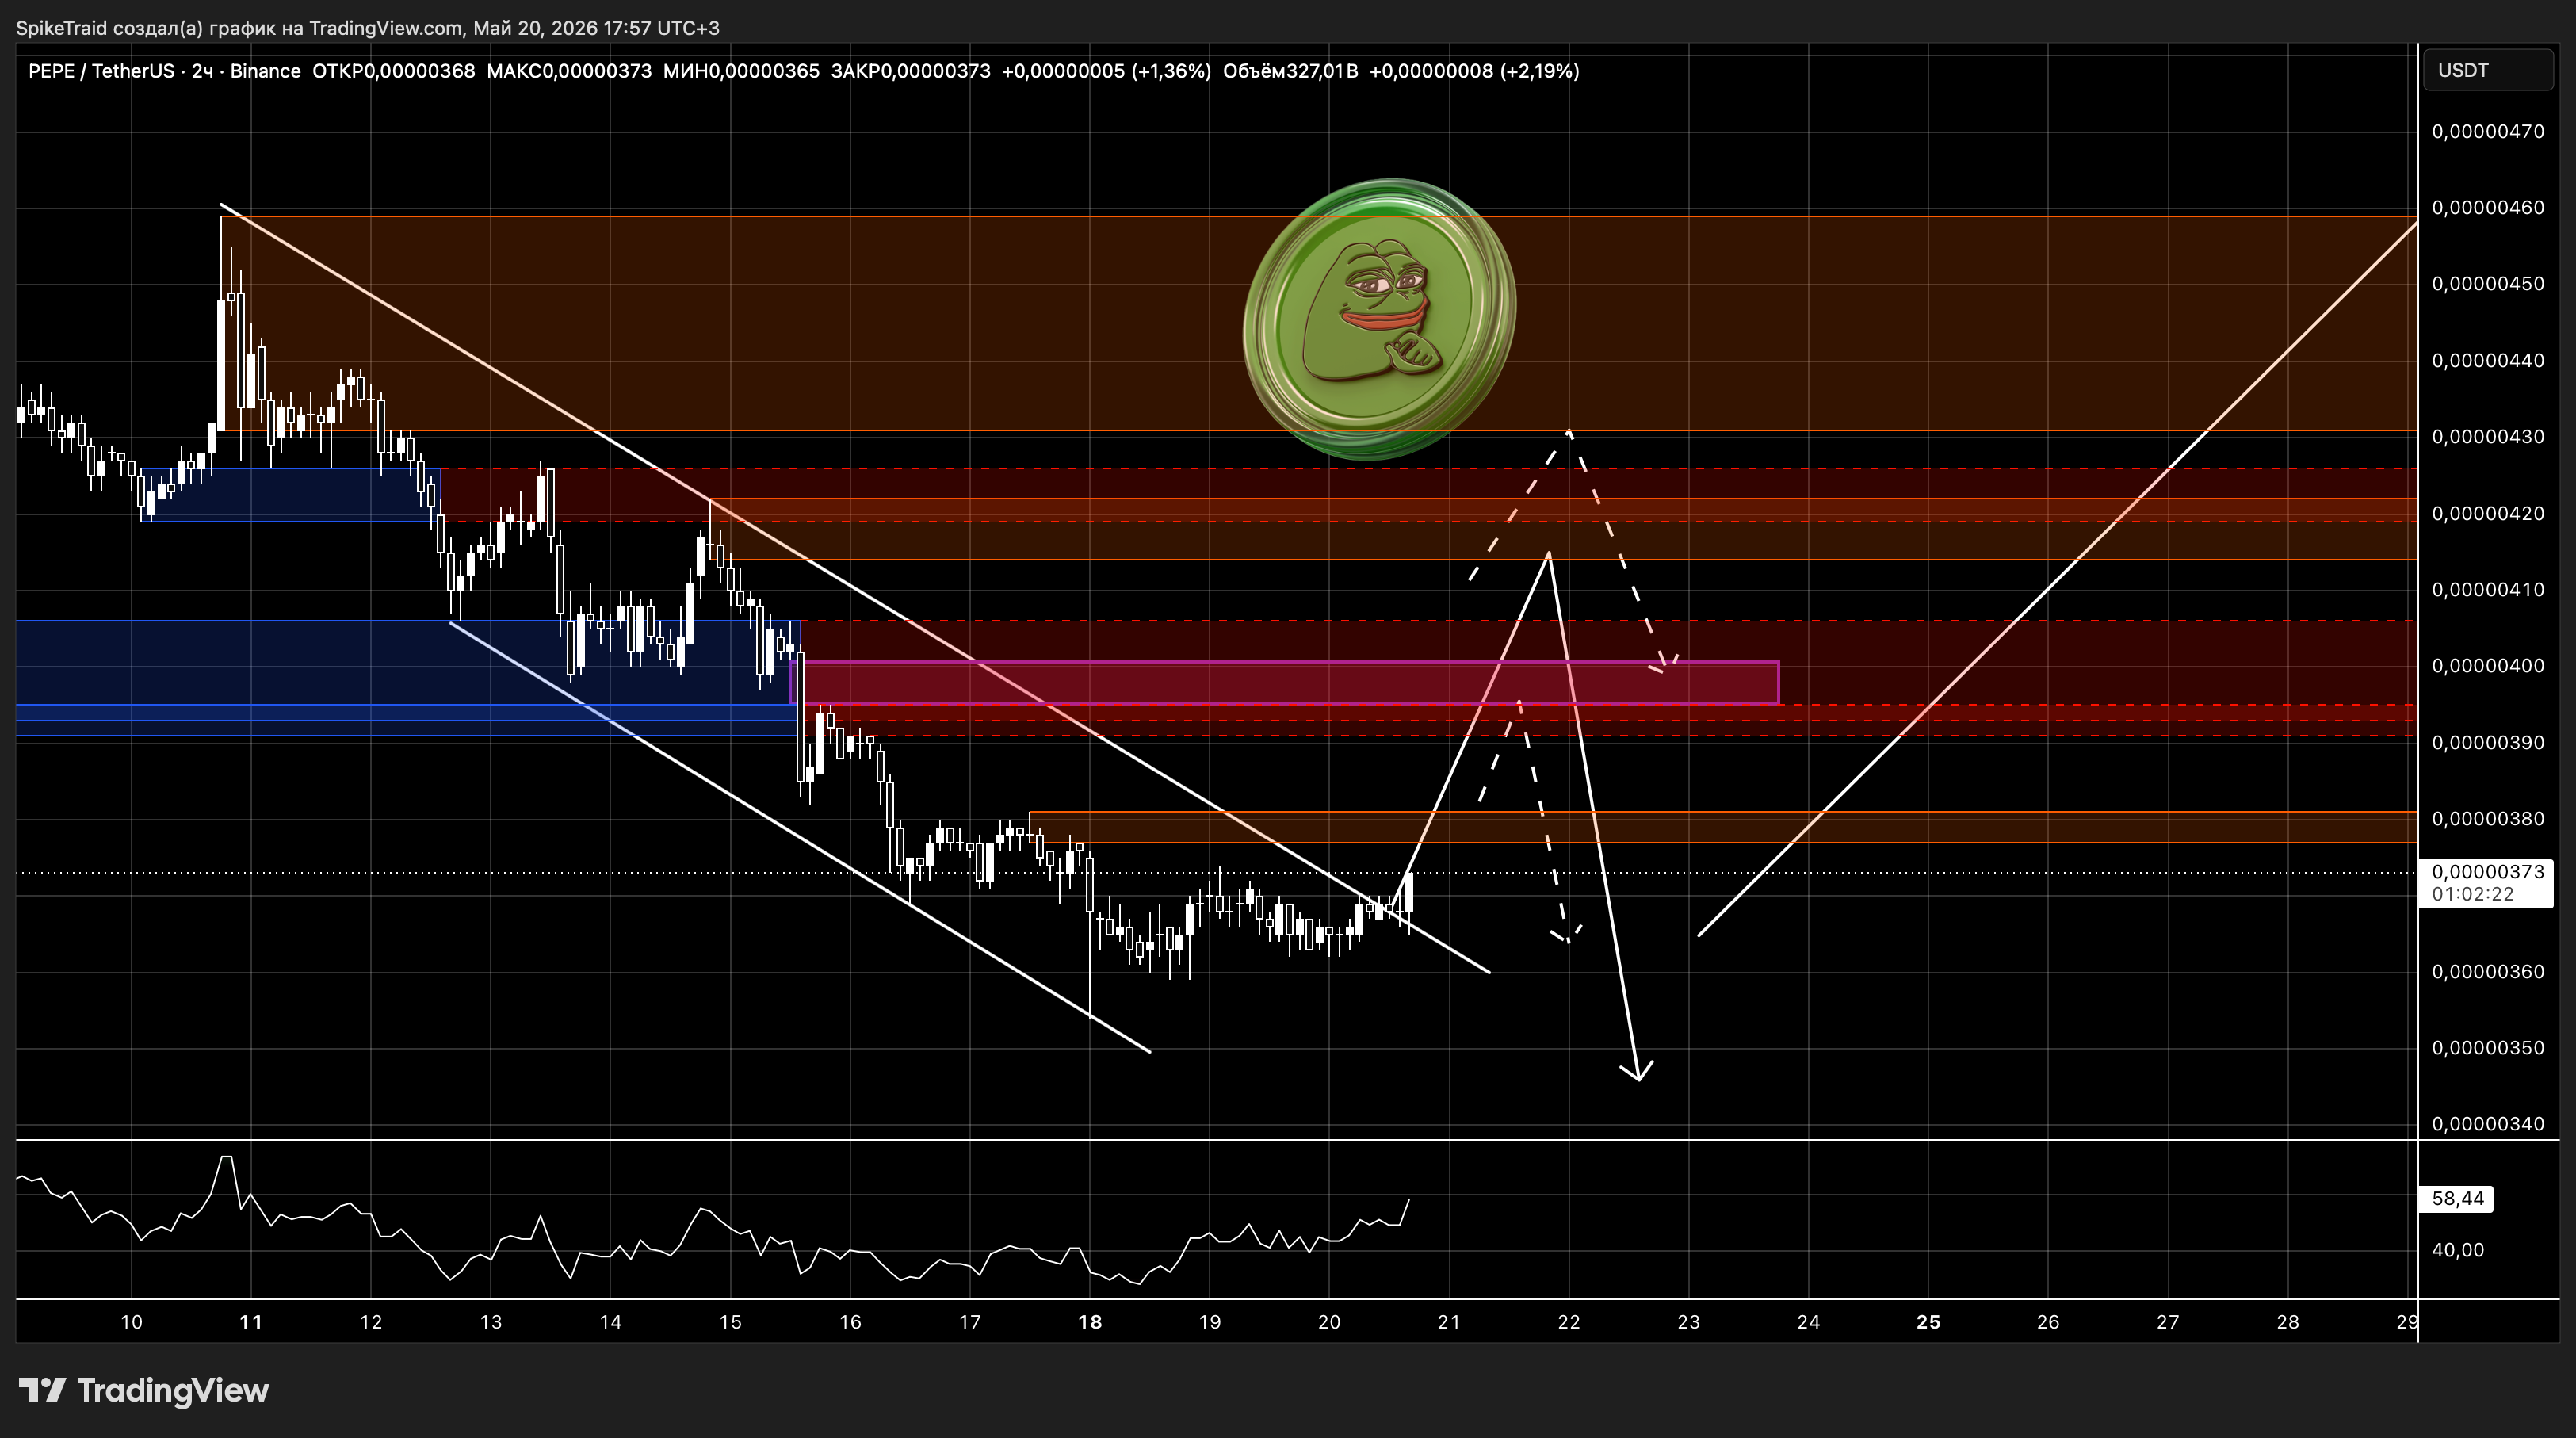Click date 23 on time axis
The image size is (2576, 1438).
pos(1689,1322)
